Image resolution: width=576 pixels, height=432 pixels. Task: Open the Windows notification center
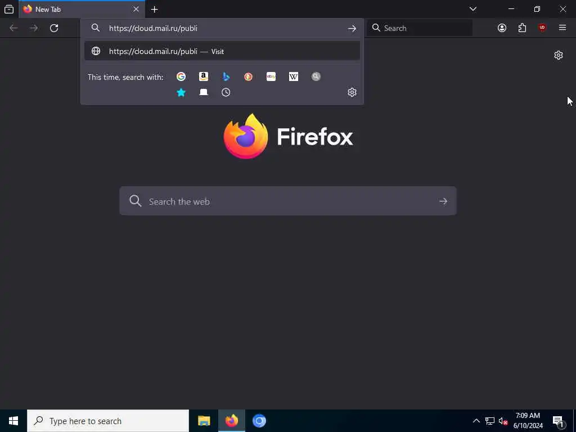(559, 421)
